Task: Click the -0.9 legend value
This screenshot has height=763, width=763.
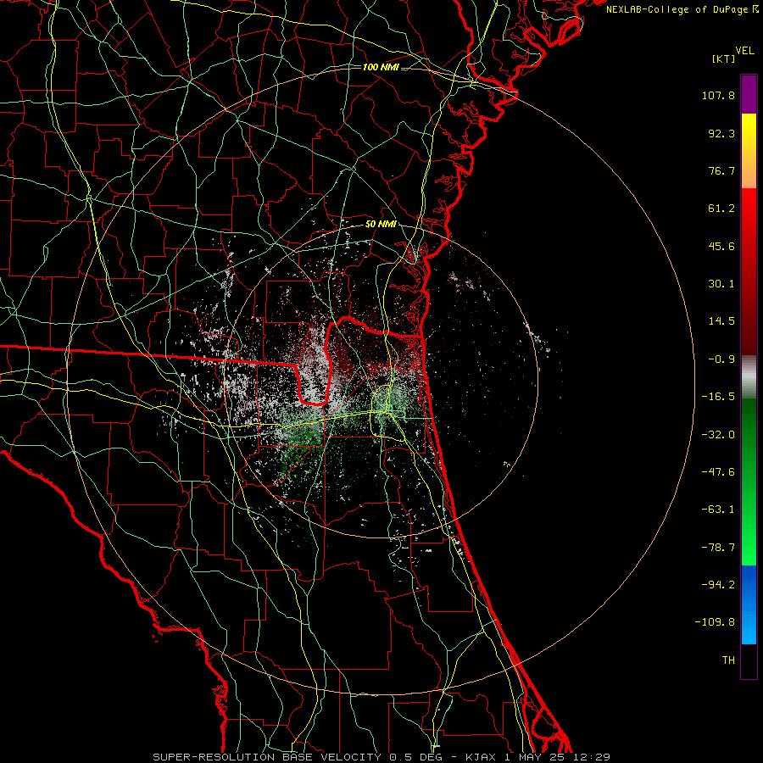Action: click(721, 359)
